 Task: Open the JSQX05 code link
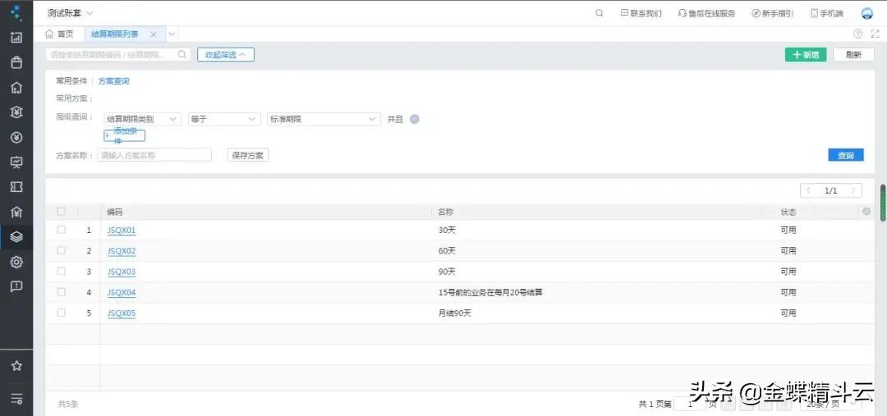122,313
